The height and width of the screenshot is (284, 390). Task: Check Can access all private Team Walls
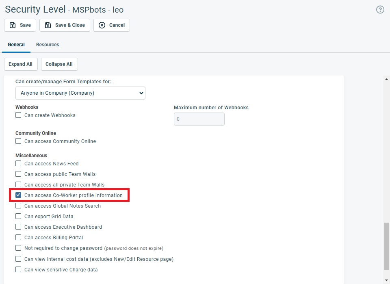pyautogui.click(x=18, y=184)
